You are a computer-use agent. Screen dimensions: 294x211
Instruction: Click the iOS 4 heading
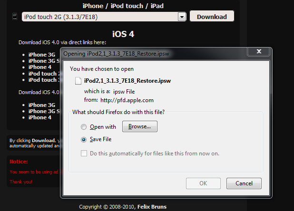point(123,34)
